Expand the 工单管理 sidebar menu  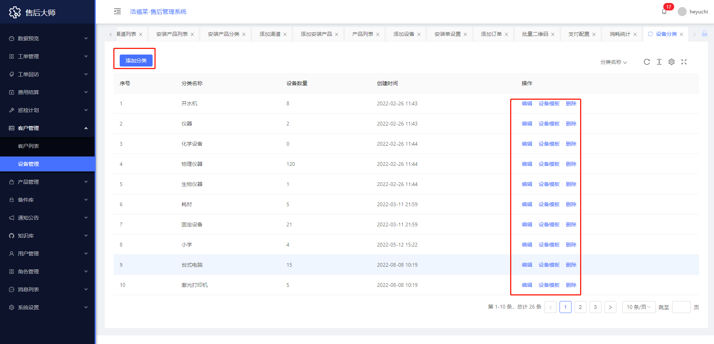pos(48,56)
